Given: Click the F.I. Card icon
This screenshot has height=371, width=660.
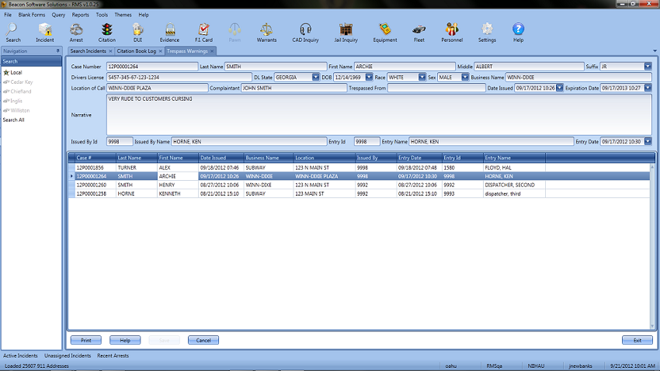Looking at the screenshot, I should (203, 30).
